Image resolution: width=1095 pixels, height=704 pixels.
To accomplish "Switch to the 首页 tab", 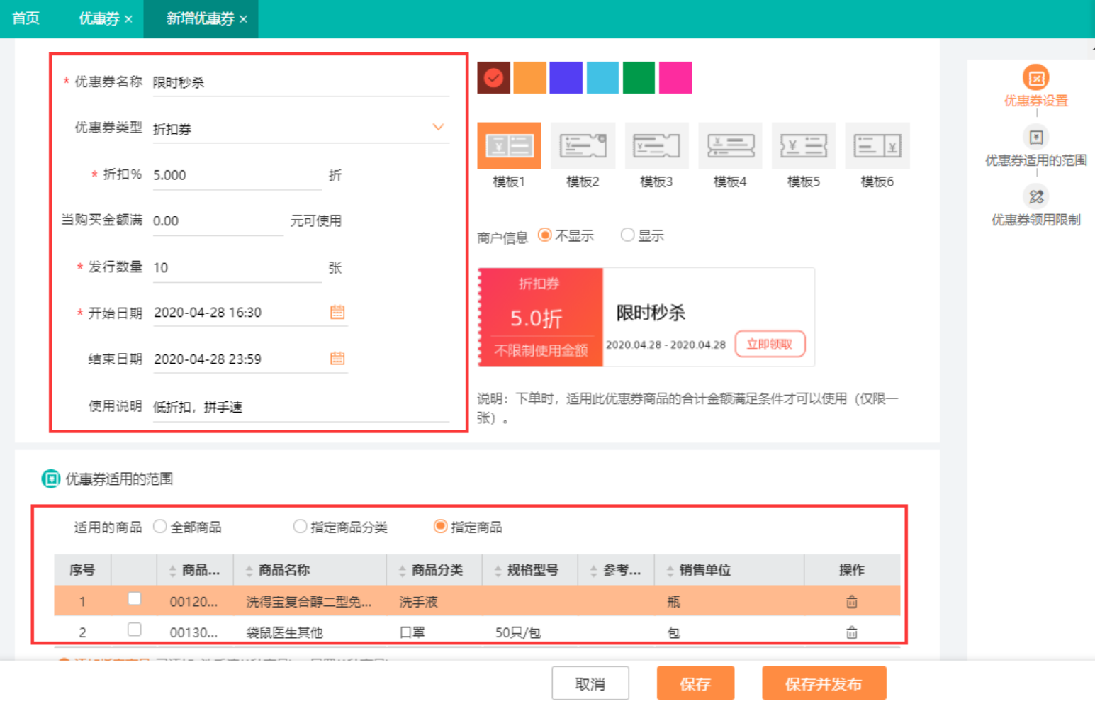I will [x=26, y=18].
